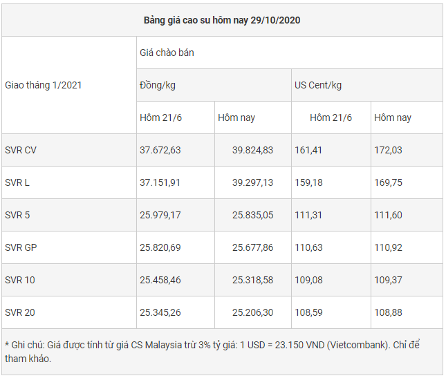This screenshot has height=378, width=446.
Task: Click the 108,88 value in SVR 20 row
Action: 388,312
